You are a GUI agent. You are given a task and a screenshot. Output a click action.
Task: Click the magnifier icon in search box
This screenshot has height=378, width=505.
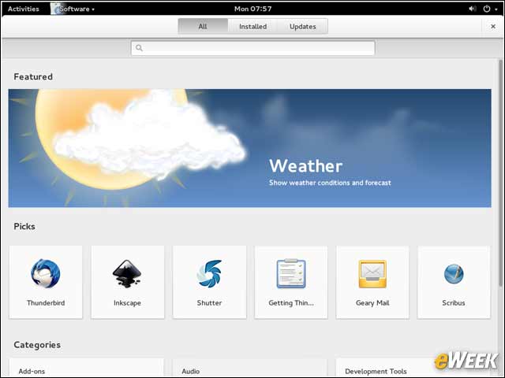pos(139,48)
